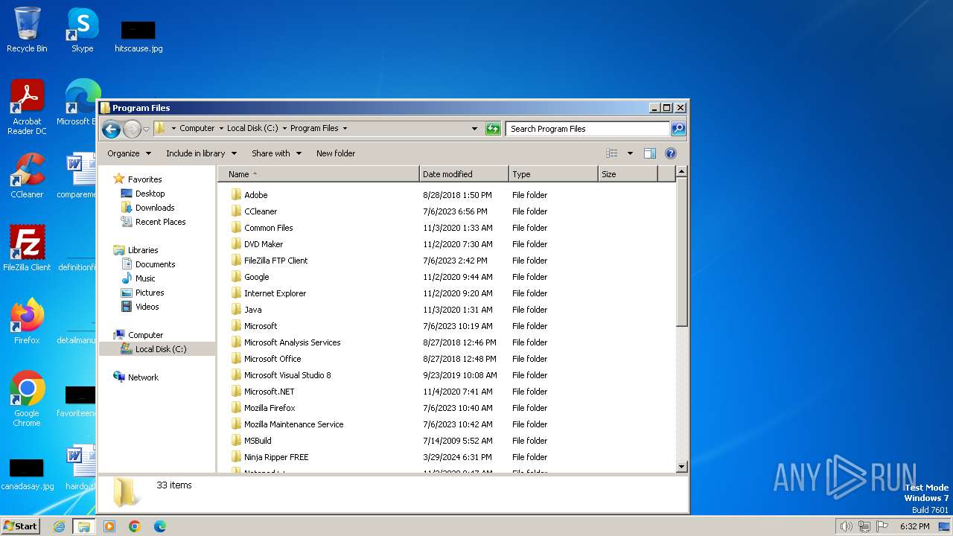Toggle the preview pane

pos(650,153)
